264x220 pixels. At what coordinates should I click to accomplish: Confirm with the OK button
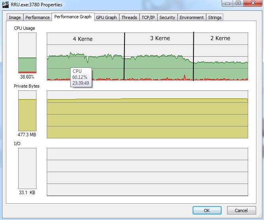(207, 210)
